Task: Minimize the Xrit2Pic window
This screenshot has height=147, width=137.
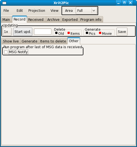Action: coord(118,3)
